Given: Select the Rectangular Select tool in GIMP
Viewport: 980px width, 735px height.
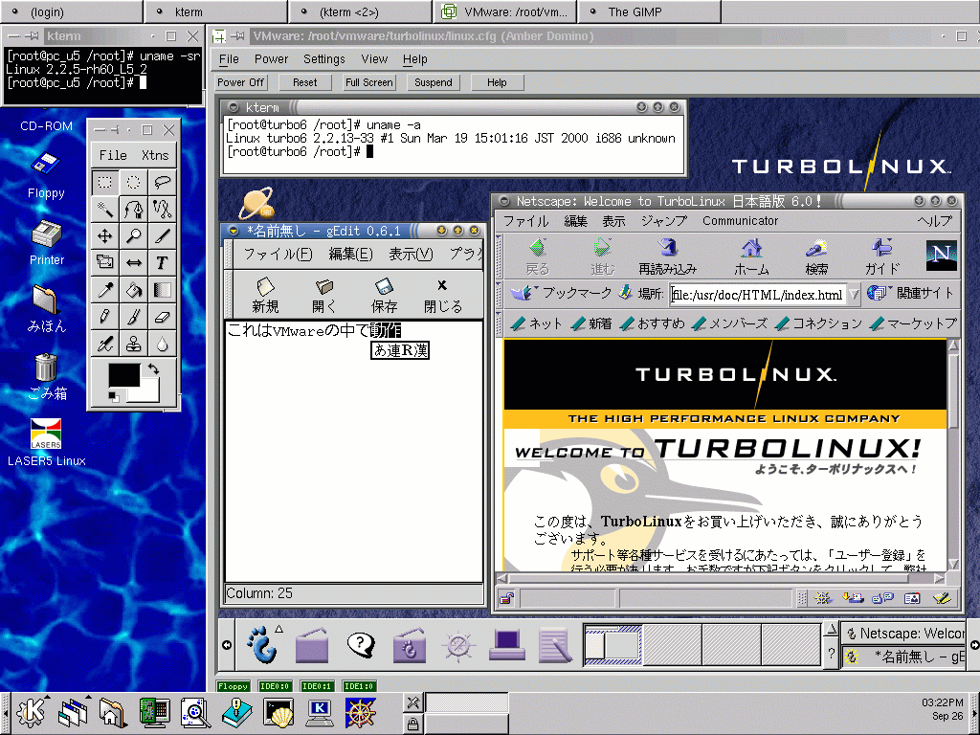Looking at the screenshot, I should pyautogui.click(x=104, y=182).
